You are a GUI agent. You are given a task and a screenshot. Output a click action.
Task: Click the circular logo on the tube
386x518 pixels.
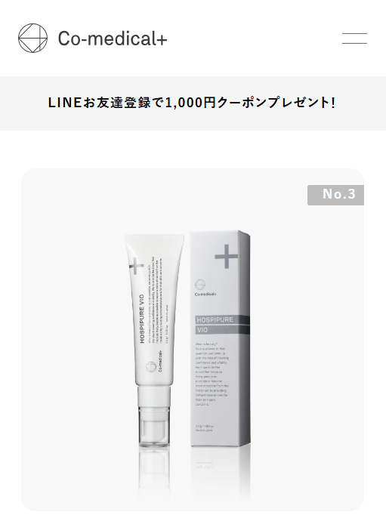(x=150, y=367)
